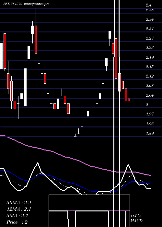
Task: Select the 1.89 price axis label
Action: pos(150,133)
